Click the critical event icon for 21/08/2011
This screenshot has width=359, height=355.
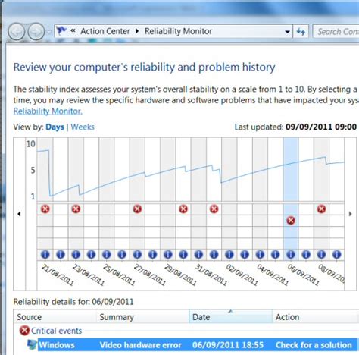[x=45, y=209]
